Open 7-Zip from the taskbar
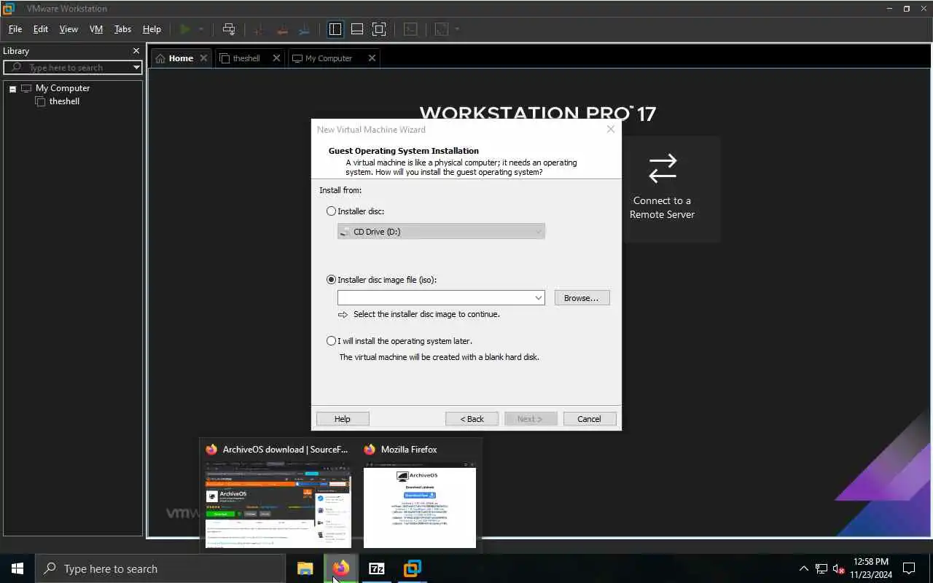 [x=377, y=568]
